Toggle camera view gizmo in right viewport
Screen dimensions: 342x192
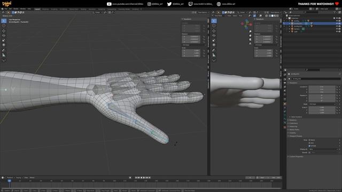(250, 39)
